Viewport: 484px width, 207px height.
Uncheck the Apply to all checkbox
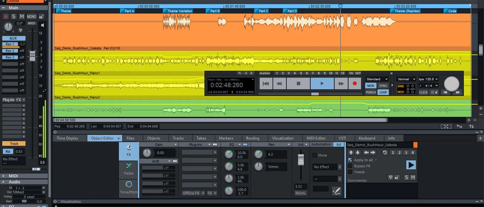(x=350, y=160)
